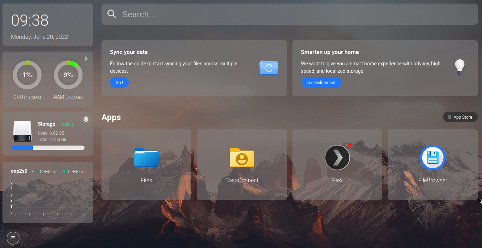This screenshot has width=482, height=248.
Task: Expand the CPU and RAM widget arrow
Action: click(x=86, y=59)
